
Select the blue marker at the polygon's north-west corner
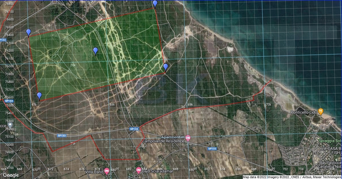point(28,32)
